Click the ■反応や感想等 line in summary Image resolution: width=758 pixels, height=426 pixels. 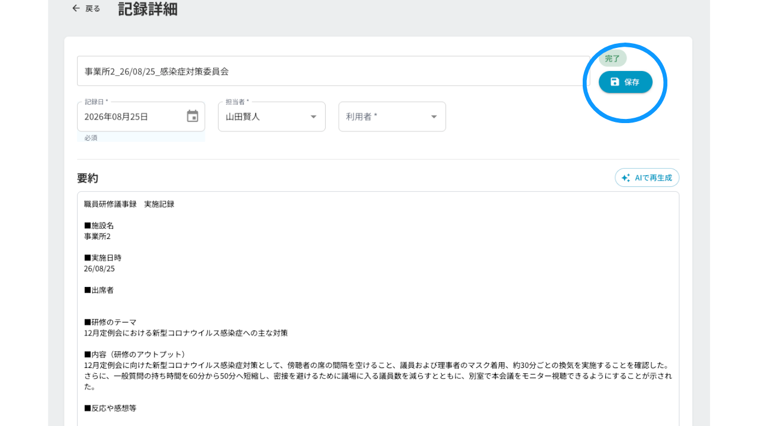[x=110, y=408]
